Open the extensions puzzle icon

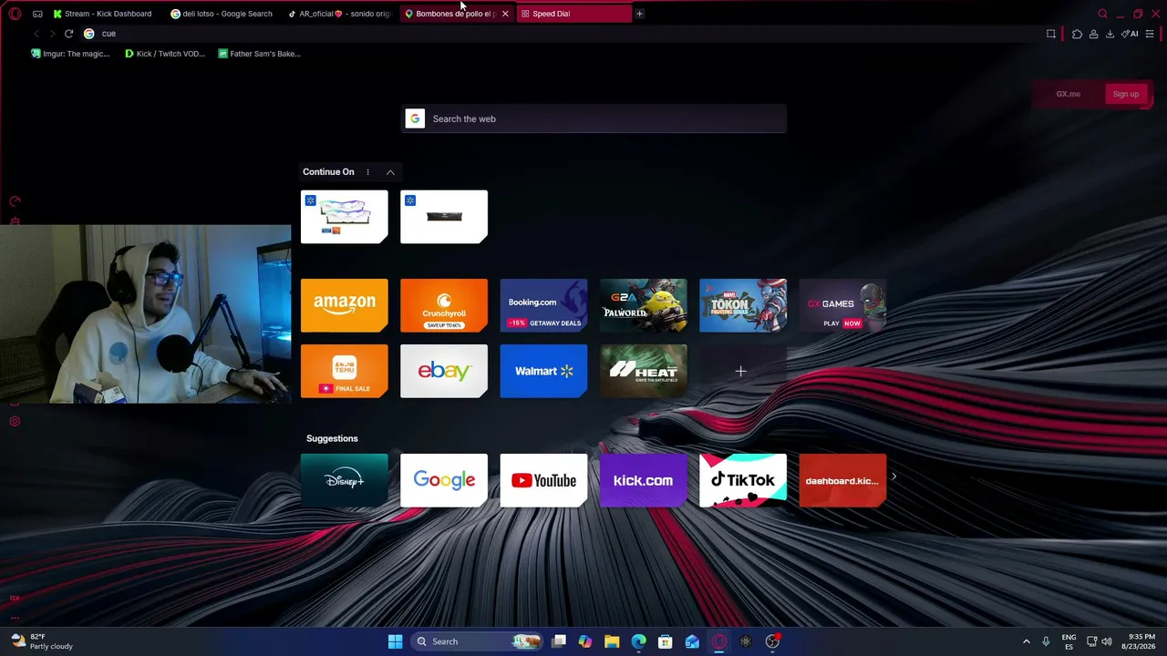click(x=1077, y=34)
